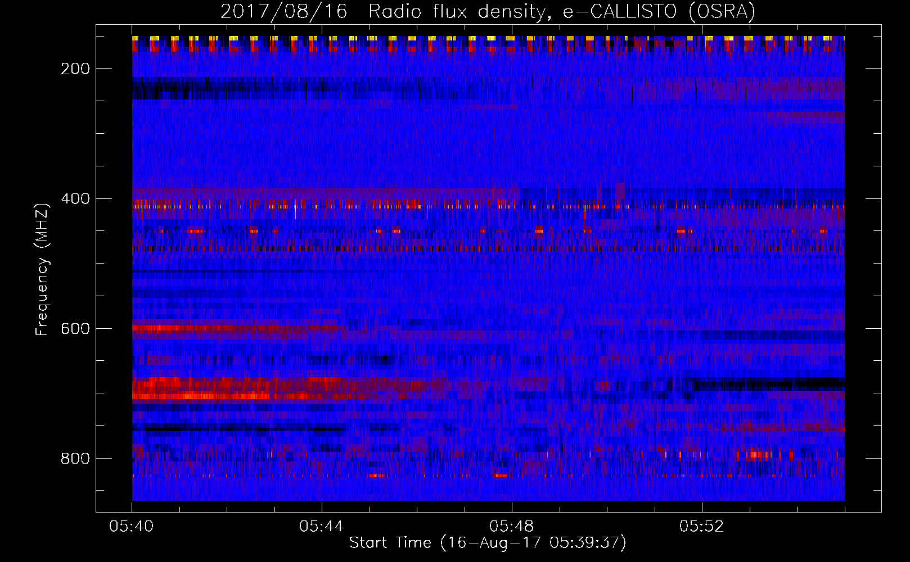Click the 05:52 time tick label
This screenshot has width=910, height=562.
coord(702,526)
